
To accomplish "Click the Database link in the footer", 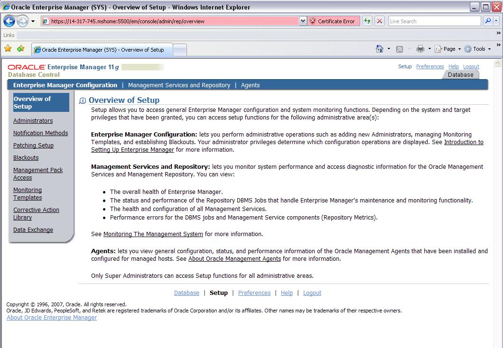I will click(186, 293).
